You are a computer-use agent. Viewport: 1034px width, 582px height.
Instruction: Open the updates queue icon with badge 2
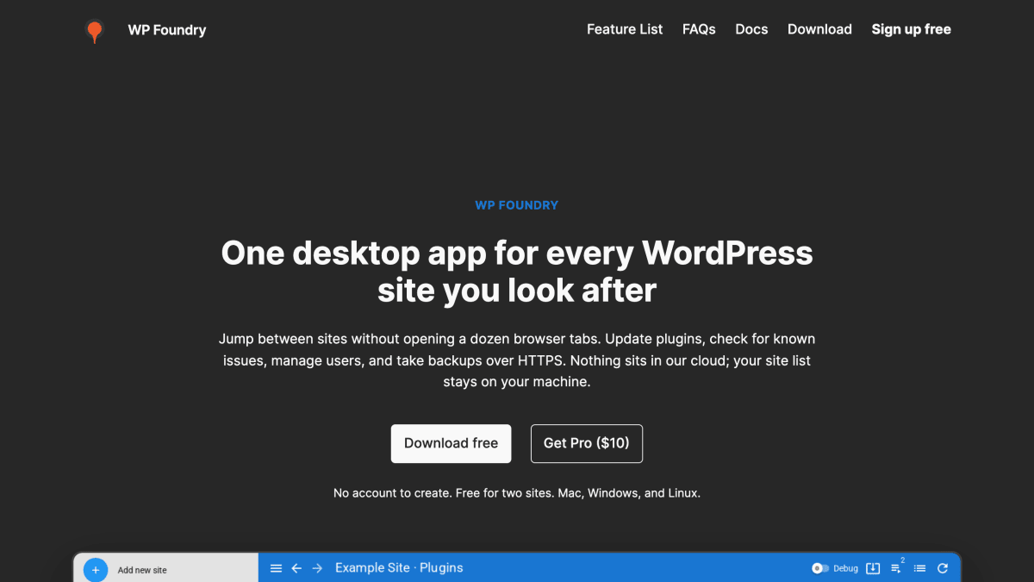[897, 567]
